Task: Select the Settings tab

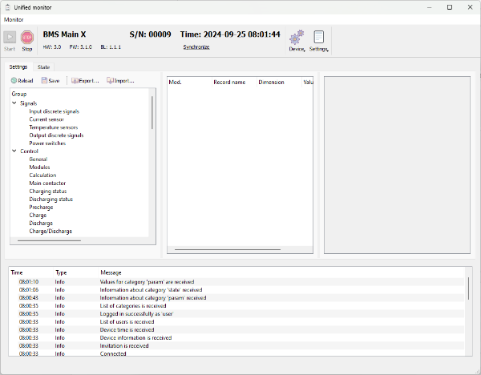Action: pos(18,67)
